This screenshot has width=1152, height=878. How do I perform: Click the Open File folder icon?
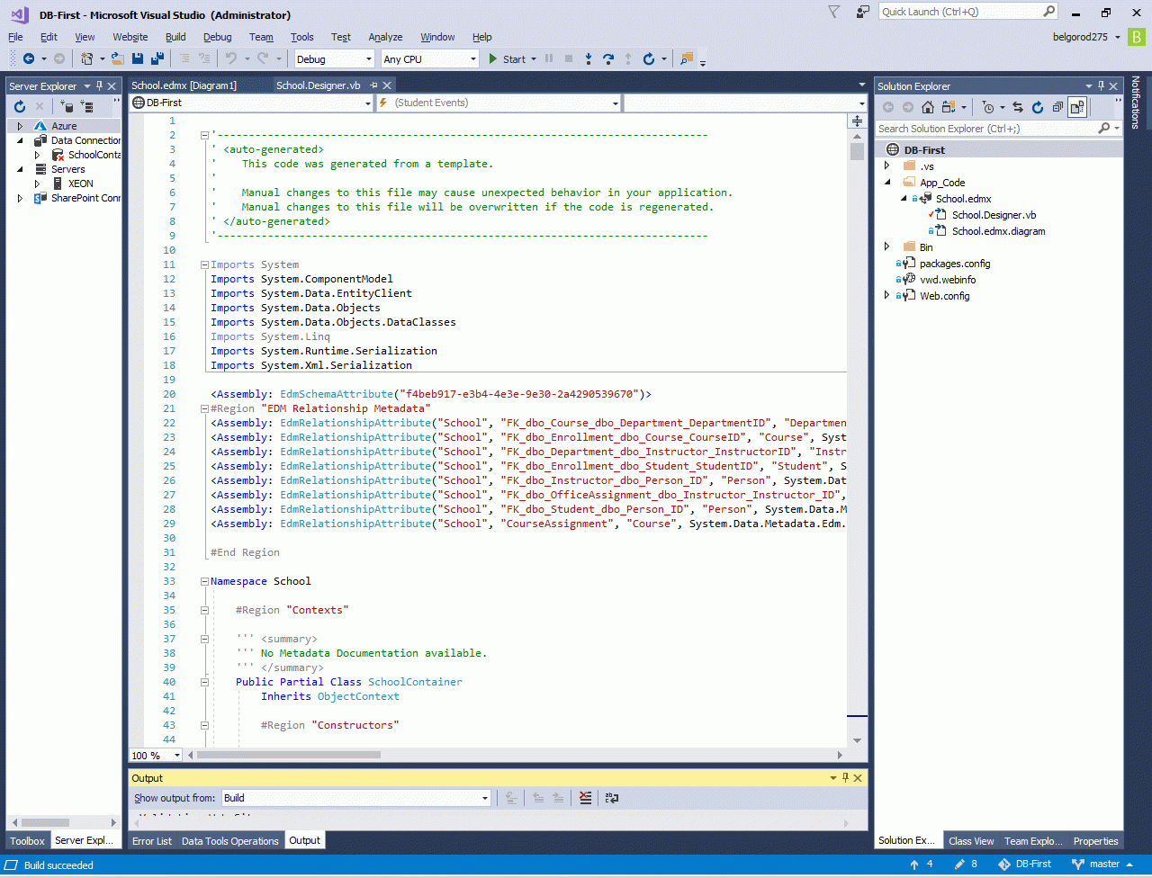click(117, 59)
